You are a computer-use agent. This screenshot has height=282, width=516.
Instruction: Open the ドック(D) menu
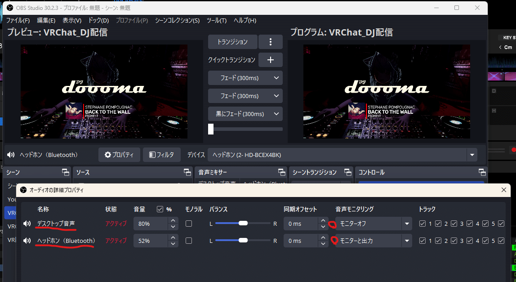98,20
